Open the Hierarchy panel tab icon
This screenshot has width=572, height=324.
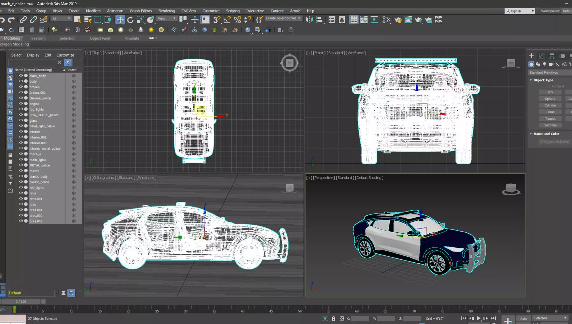(552, 56)
